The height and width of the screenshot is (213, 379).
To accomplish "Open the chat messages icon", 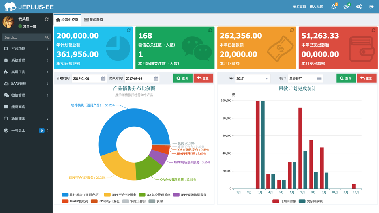I will pos(346,7).
